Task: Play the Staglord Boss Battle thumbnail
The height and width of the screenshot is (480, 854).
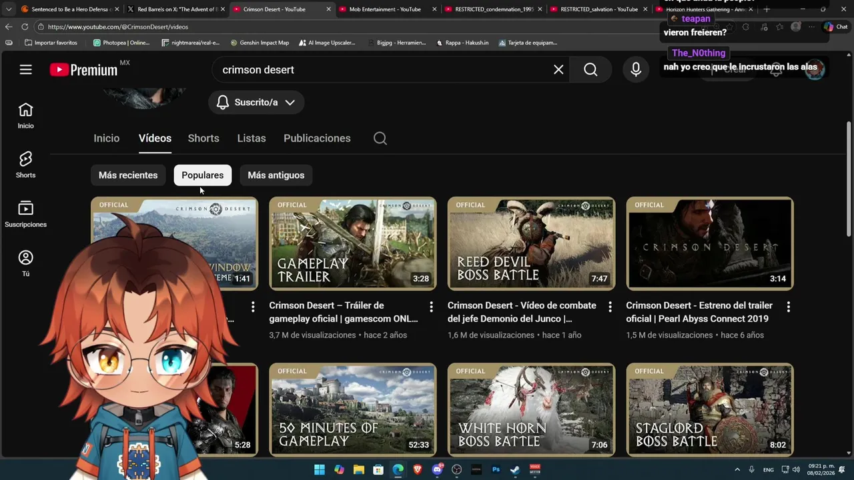Action: [x=710, y=409]
